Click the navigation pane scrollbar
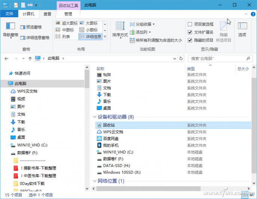This screenshot has height=199, width=257. pos(87,79)
